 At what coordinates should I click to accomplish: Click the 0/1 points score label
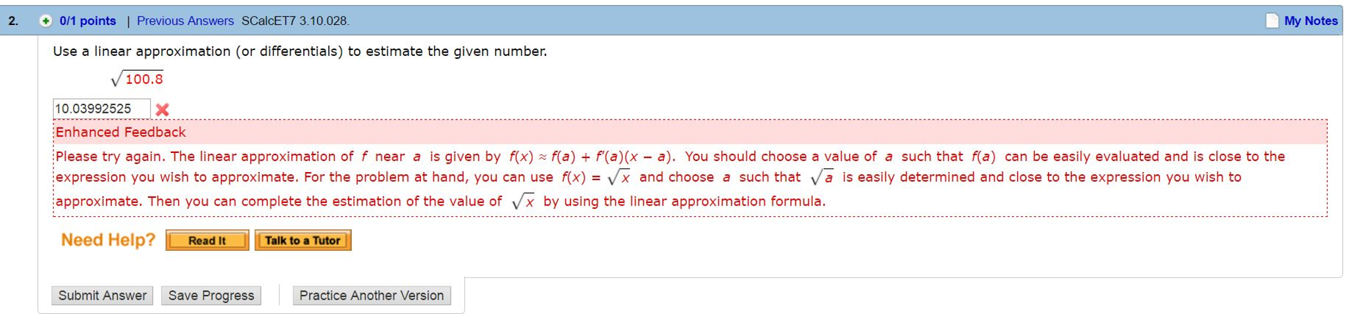coord(87,21)
